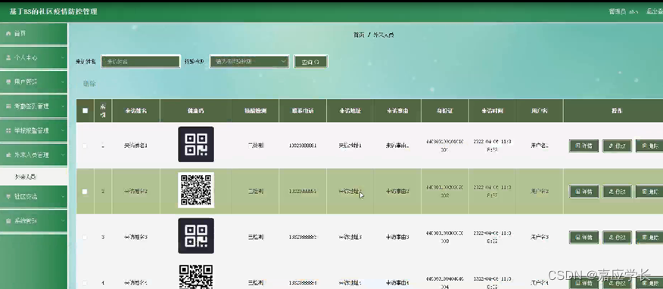
Task: Click the 查询 search button
Action: [x=311, y=62]
